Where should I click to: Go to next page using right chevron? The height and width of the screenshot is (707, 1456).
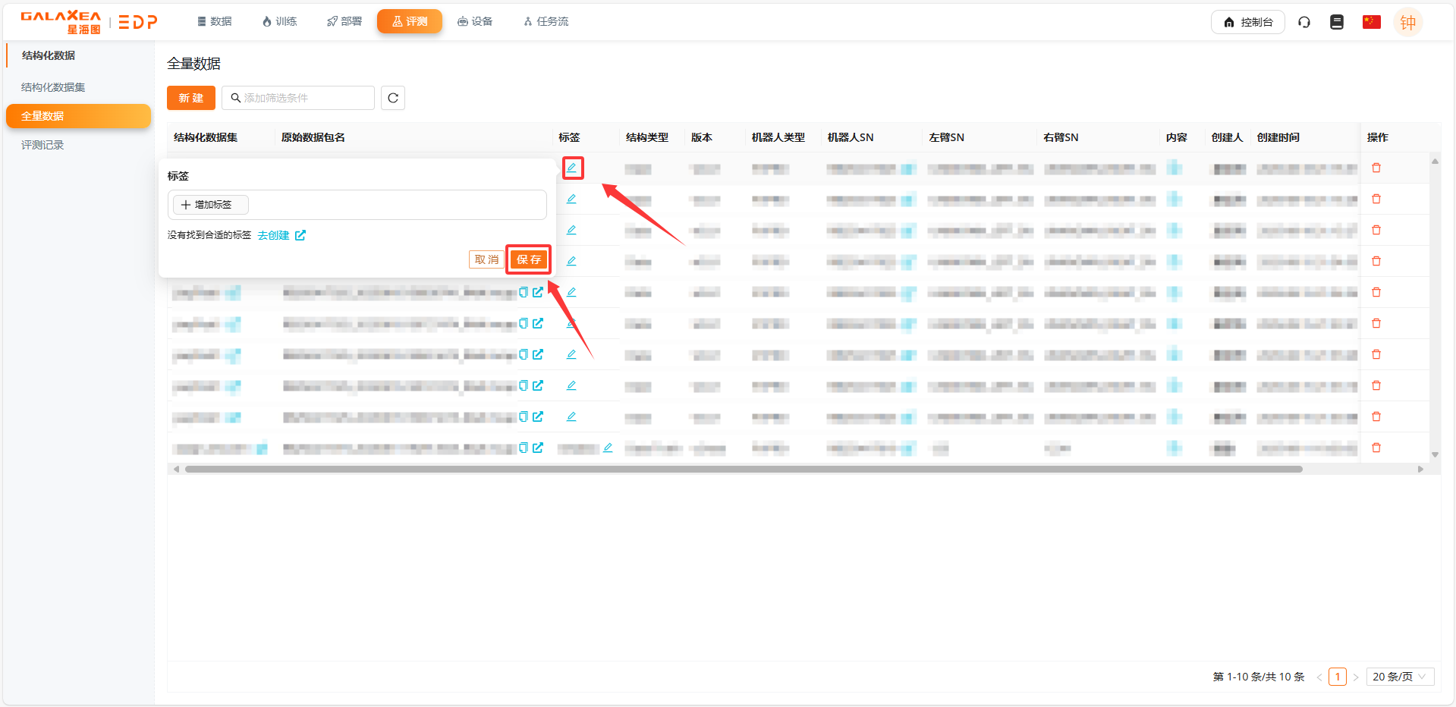[1356, 677]
